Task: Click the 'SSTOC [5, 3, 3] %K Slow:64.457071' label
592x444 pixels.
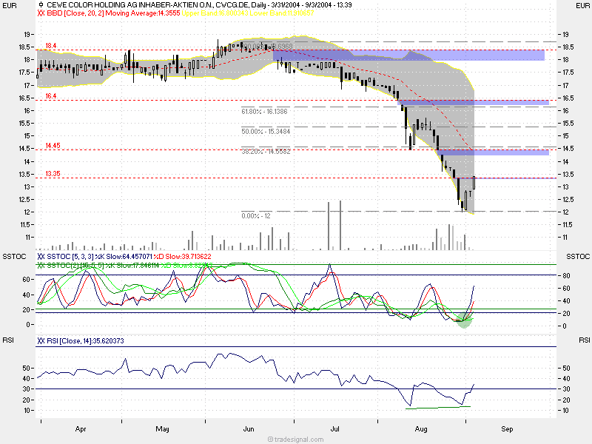Action: 99,257
